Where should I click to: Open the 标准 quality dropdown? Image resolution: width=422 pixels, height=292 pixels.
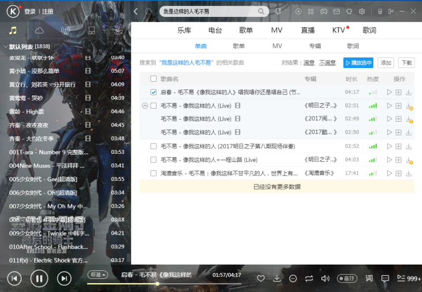tap(98, 275)
